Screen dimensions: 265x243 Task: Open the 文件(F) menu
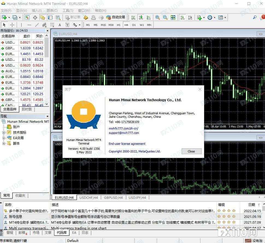[x=6, y=11]
